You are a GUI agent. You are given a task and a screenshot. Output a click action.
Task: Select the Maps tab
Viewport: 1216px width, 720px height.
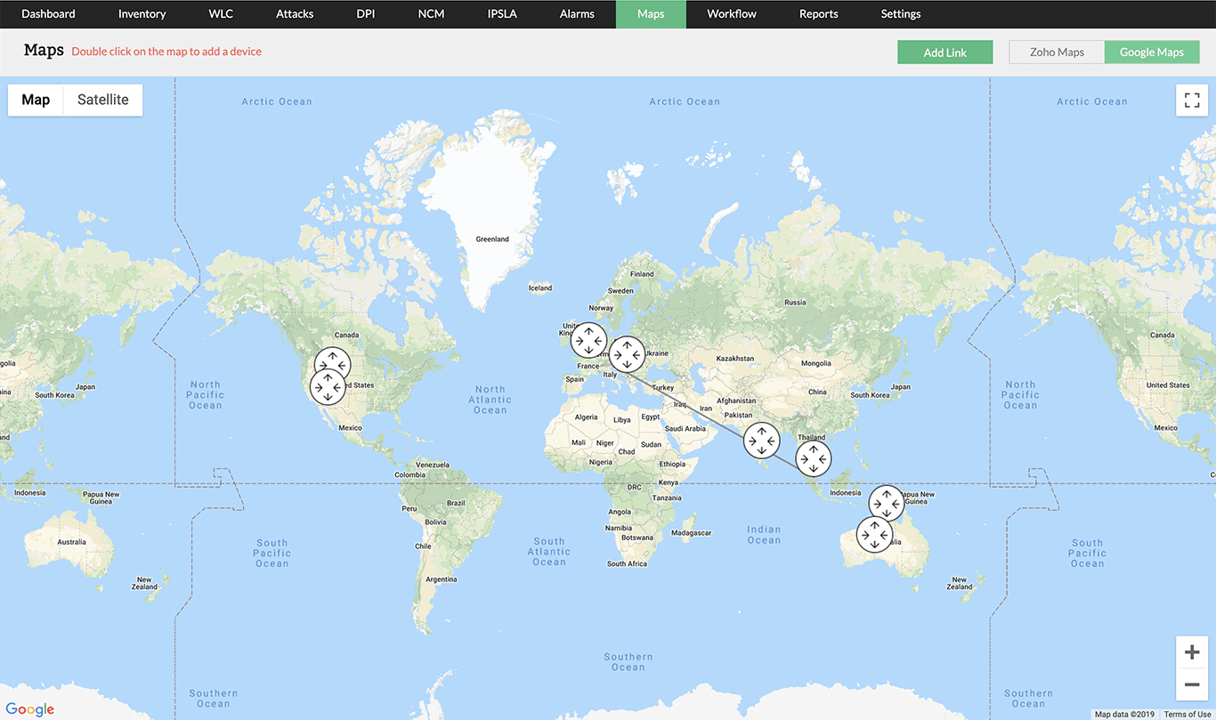click(x=651, y=14)
